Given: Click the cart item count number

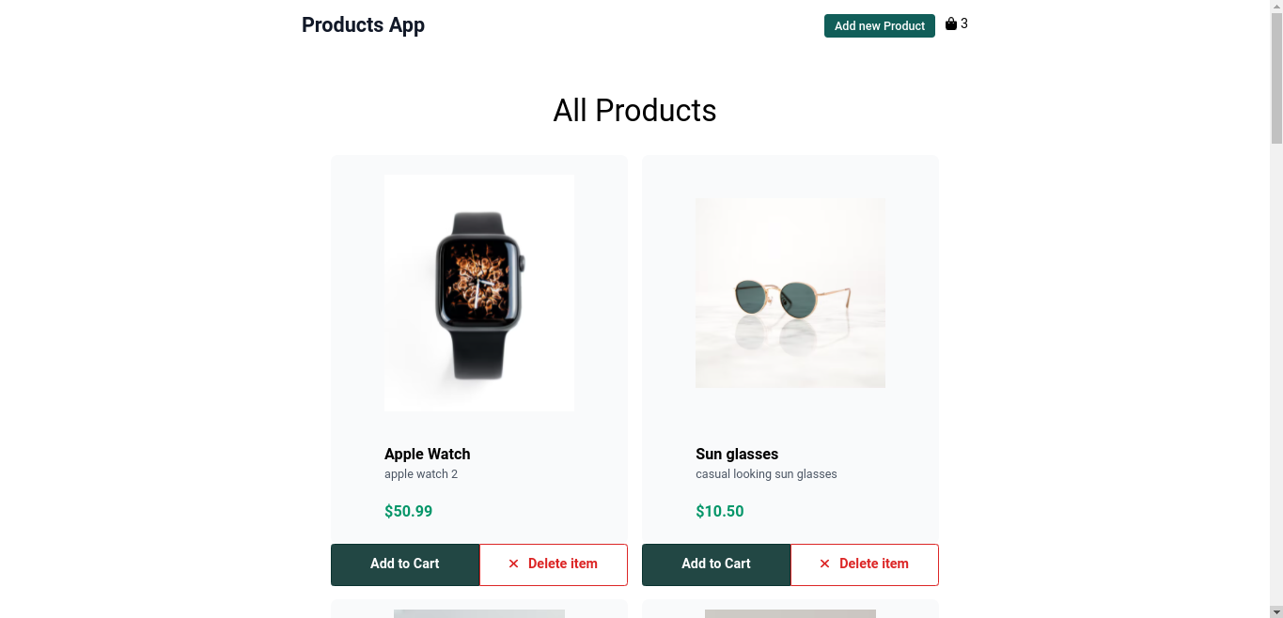Looking at the screenshot, I should click(x=963, y=23).
